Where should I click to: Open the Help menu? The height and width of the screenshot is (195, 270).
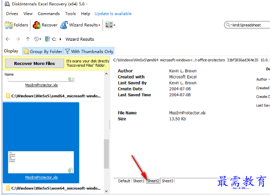point(85,13)
